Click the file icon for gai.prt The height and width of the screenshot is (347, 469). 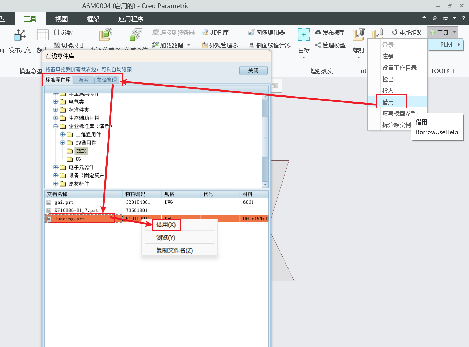click(49, 202)
